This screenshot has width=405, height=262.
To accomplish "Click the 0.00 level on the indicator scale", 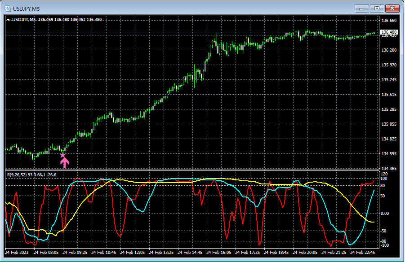I will (x=386, y=214).
